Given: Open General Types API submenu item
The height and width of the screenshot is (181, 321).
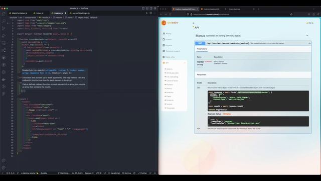Looking at the screenshot, I should click(172, 80).
